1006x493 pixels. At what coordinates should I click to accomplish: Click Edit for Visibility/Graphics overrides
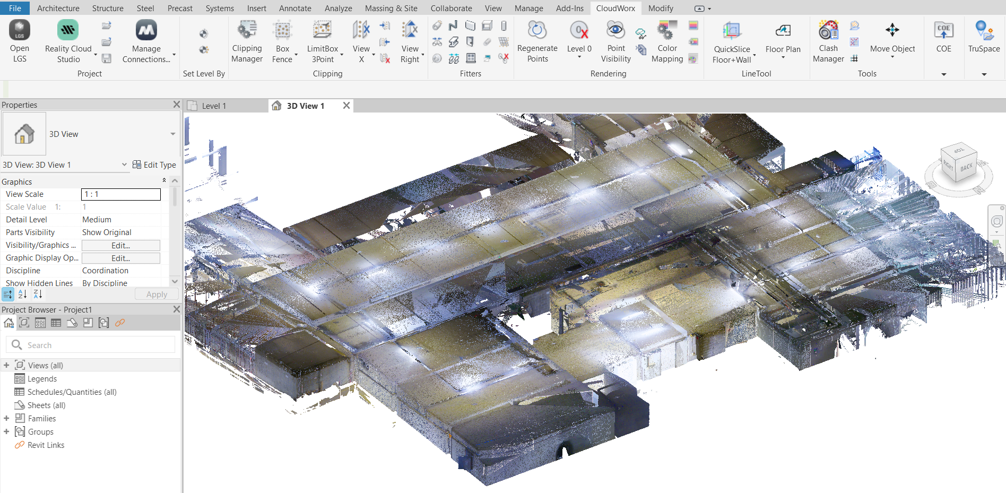click(120, 245)
